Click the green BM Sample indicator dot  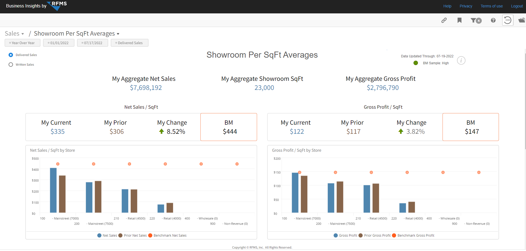coord(416,63)
